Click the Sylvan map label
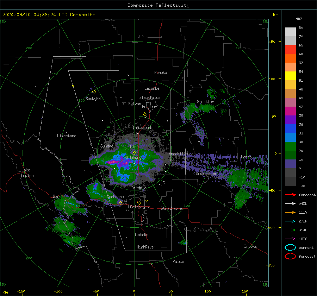Image resolution: width=317 pixels, height=296 pixels. [x=135, y=104]
